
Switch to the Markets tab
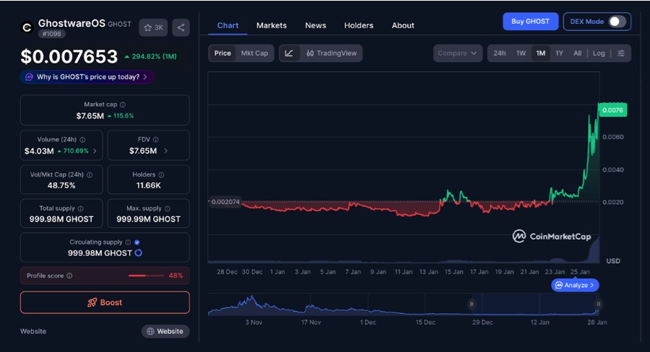coord(272,25)
